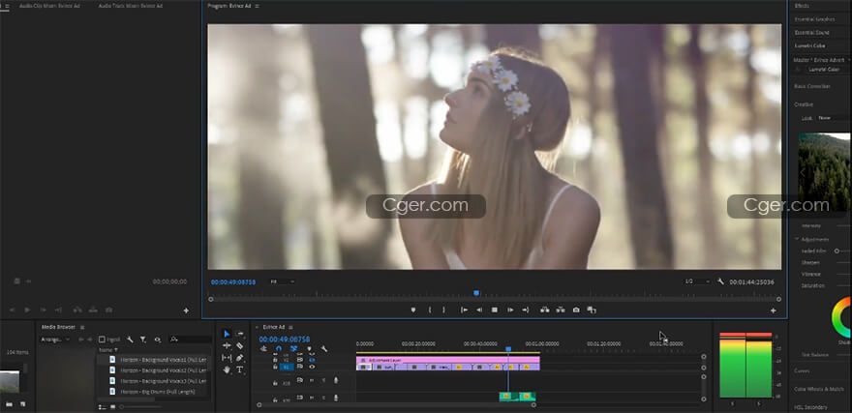Open Media Browser ingest settings wrench
Screen dimensions: 852x413
coord(130,339)
